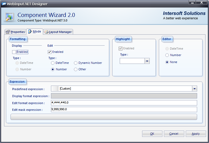Select Number in the Editor group
This screenshot has width=209, height=143.
(167, 55)
